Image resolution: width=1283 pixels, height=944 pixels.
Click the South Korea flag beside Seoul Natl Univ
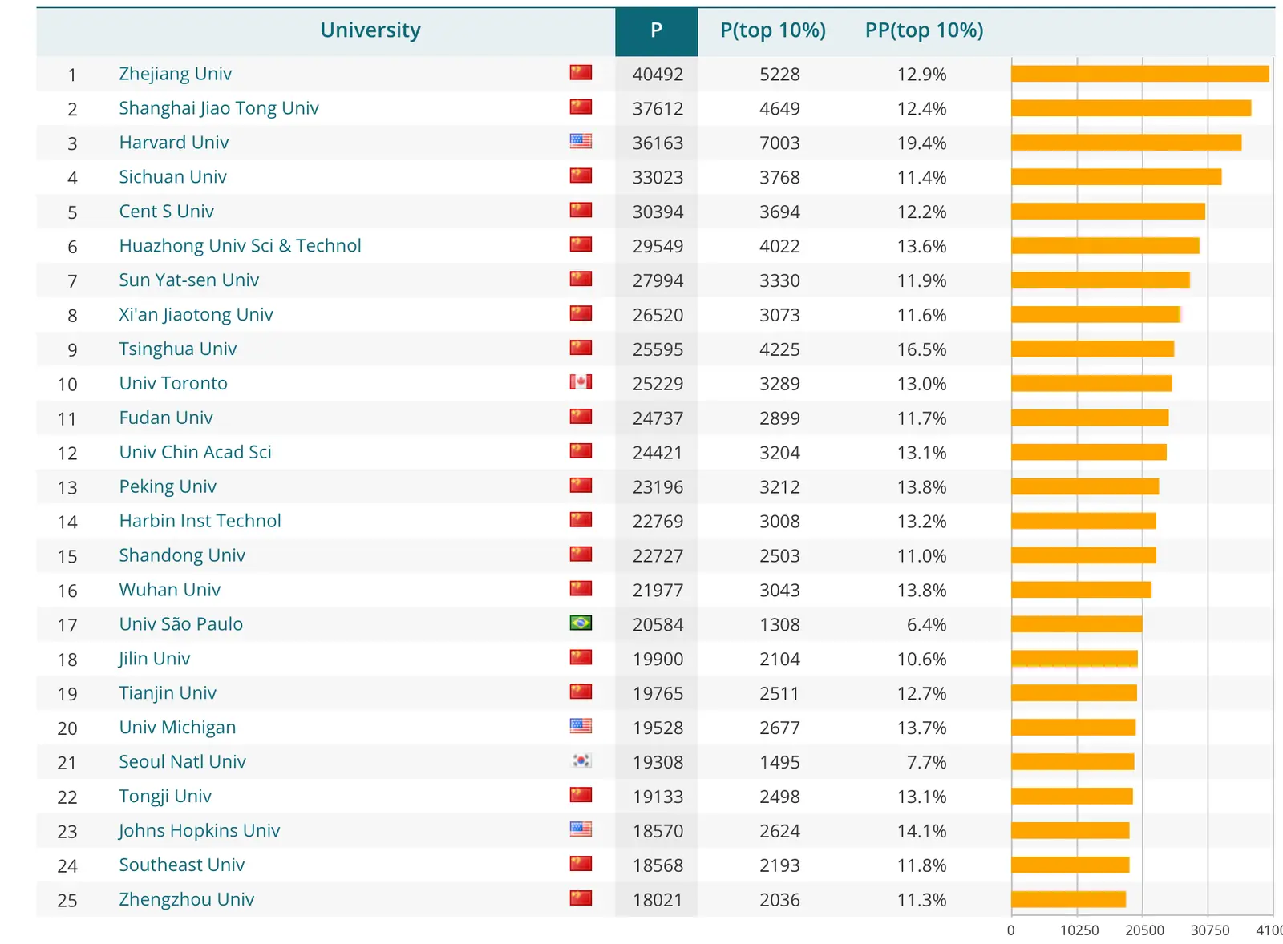[x=581, y=760]
